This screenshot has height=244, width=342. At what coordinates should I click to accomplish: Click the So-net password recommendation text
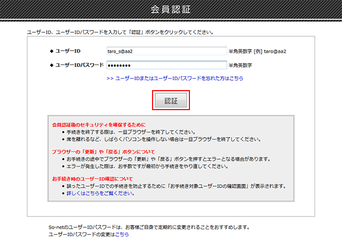click(x=148, y=227)
